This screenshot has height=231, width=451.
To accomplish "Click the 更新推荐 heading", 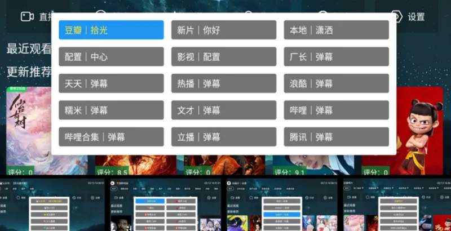I will coord(29,72).
